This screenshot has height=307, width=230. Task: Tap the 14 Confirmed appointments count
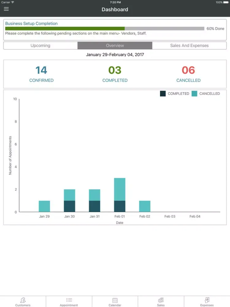[41, 70]
